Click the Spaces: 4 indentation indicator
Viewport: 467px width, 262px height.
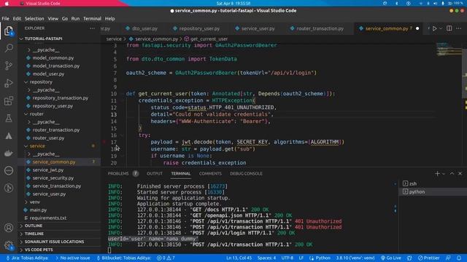[x=266, y=258]
